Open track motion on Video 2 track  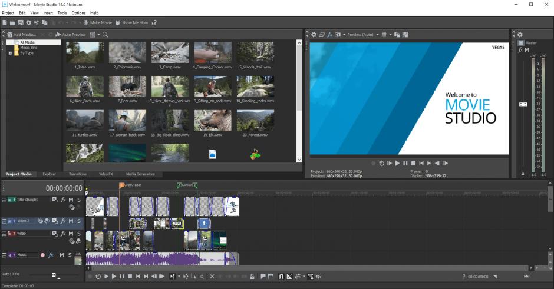55,221
